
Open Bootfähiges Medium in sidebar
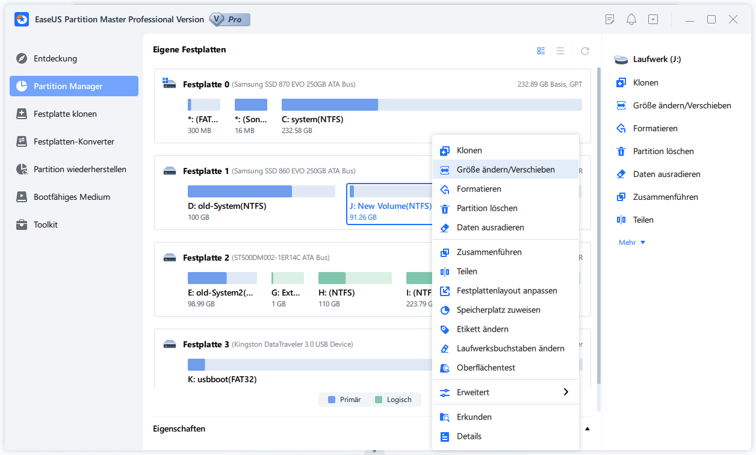click(x=74, y=197)
